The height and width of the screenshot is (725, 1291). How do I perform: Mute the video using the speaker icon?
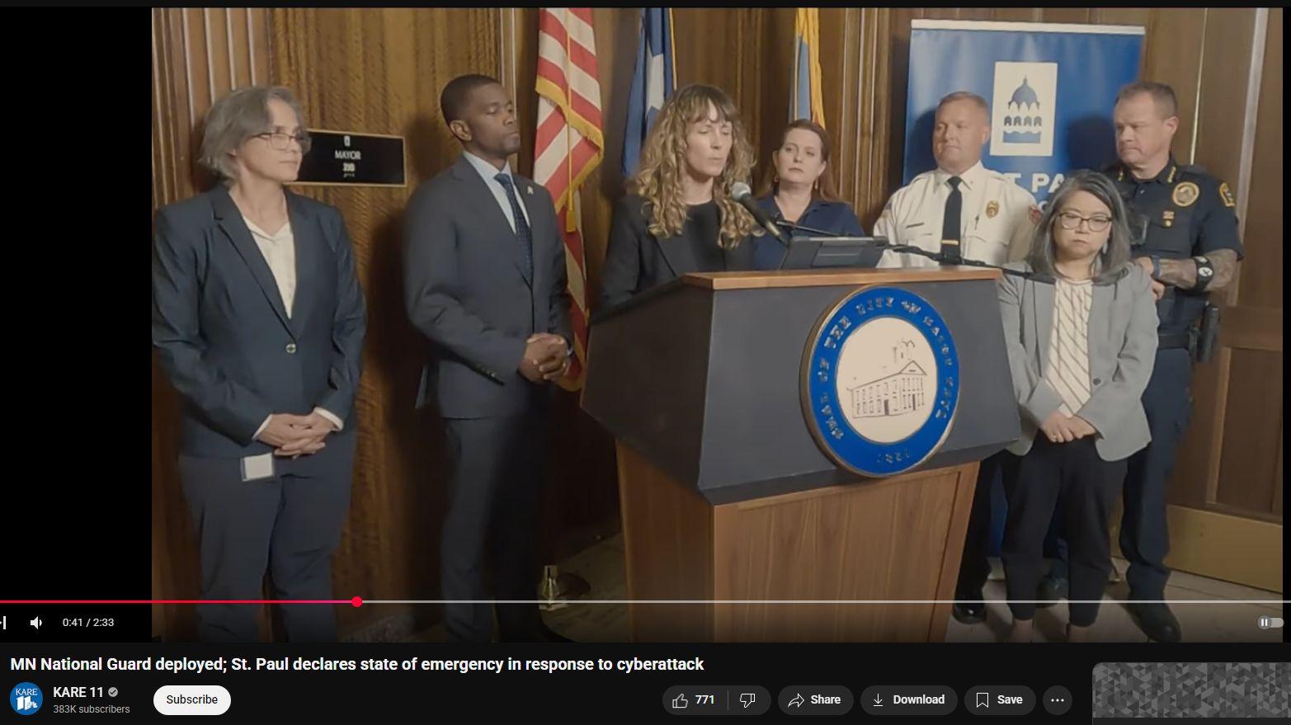[36, 623]
